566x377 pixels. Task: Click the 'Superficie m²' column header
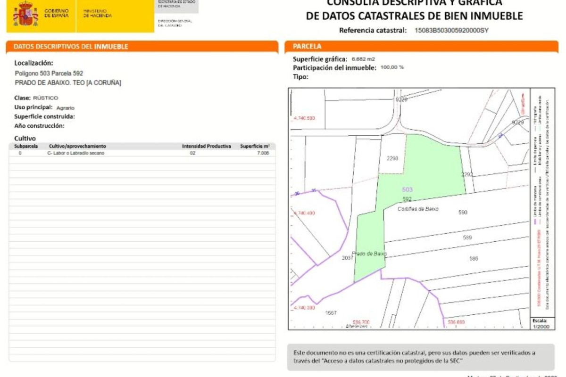coord(255,147)
